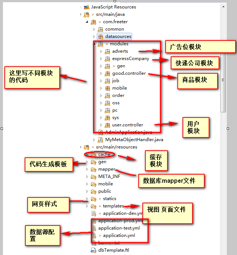
Task: Click the mapper folder icon
Action: [x=93, y=170]
